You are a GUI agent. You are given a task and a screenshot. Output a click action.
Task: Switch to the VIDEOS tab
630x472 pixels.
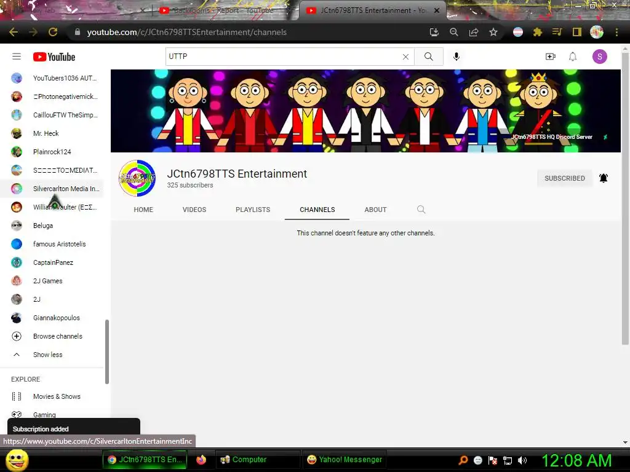pos(194,210)
